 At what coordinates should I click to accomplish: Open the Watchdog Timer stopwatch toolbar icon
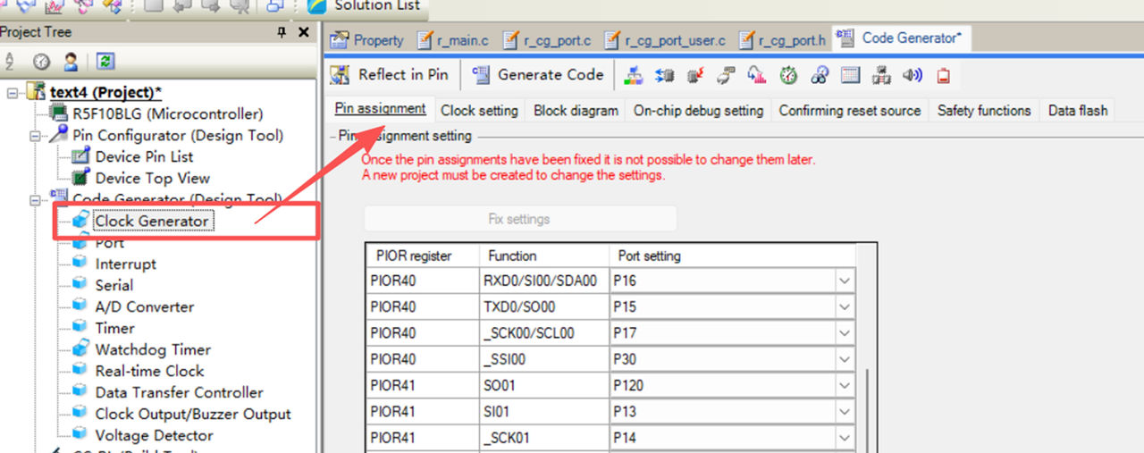click(x=787, y=76)
